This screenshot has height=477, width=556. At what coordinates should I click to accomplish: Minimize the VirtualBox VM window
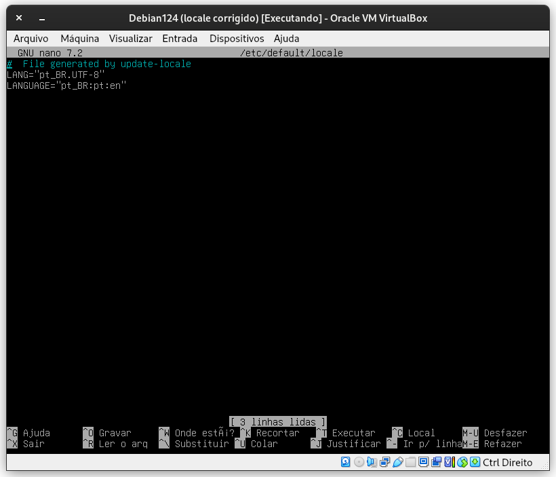[x=42, y=18]
